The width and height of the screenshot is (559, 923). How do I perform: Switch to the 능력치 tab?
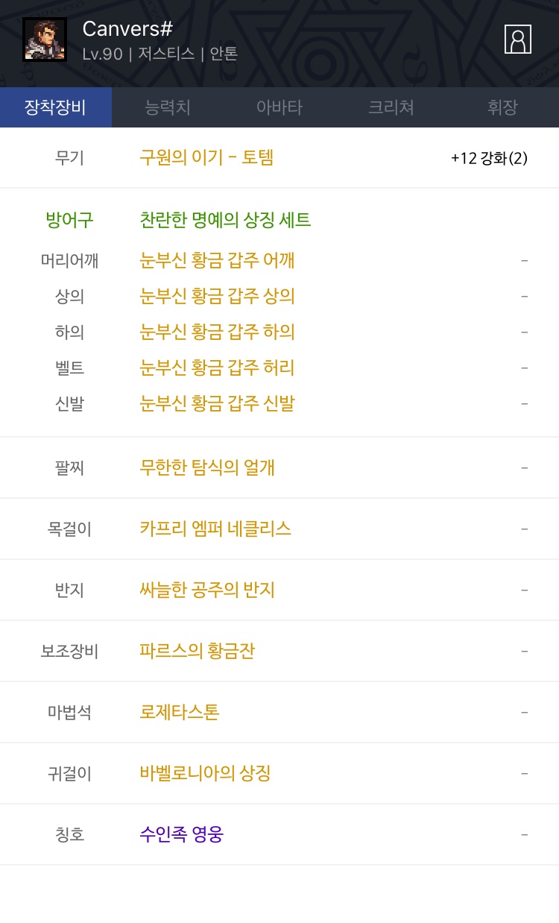[168, 107]
